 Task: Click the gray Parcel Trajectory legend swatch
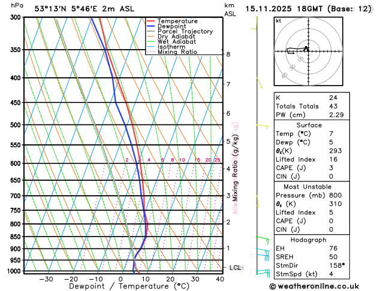tap(151, 32)
